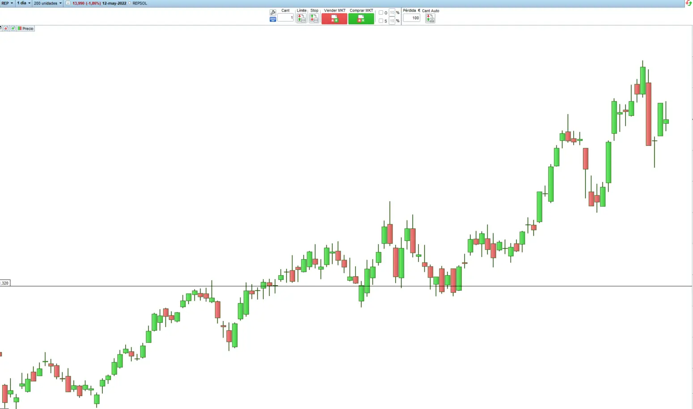Screen dimensions: 693x409
Task: Click the Precio legend tab
Action: (x=28, y=28)
